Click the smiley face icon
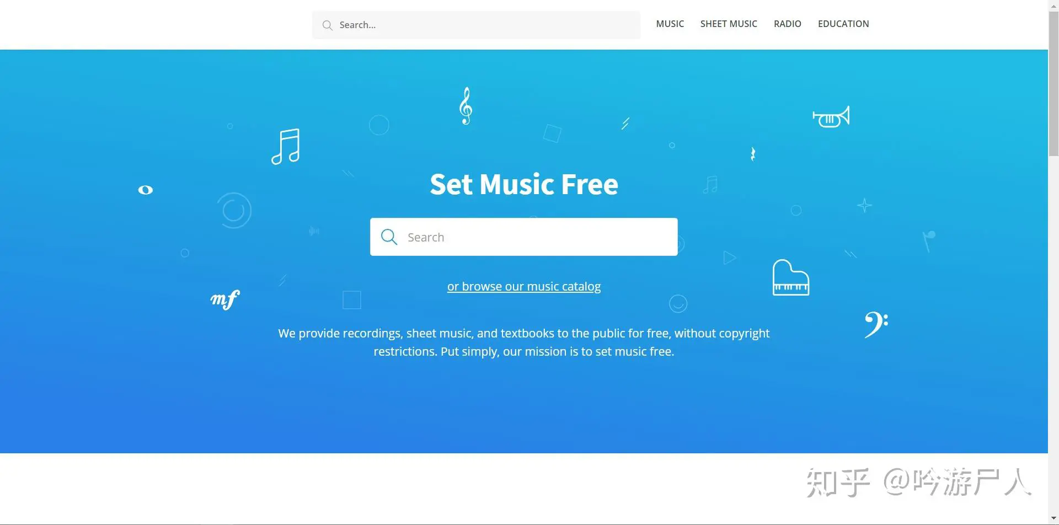The image size is (1059, 525). tap(678, 304)
